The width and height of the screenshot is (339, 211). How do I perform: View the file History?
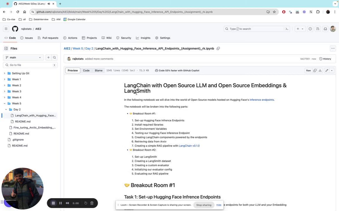tap(325, 59)
